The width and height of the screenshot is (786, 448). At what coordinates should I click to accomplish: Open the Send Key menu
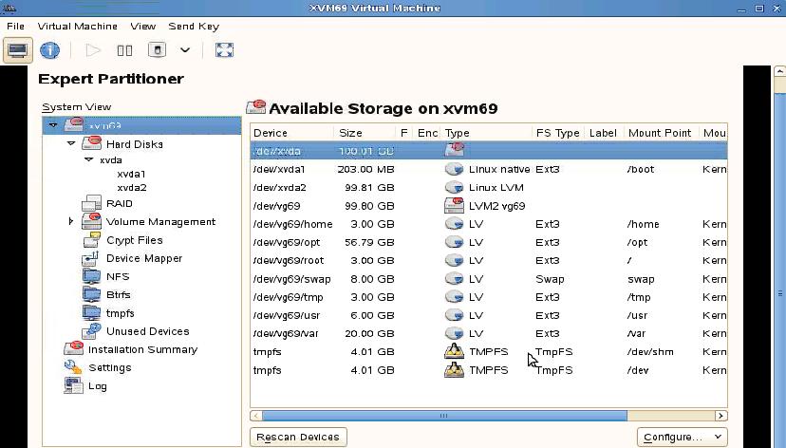pos(193,27)
